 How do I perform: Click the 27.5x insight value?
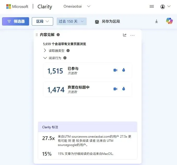pos(48,138)
